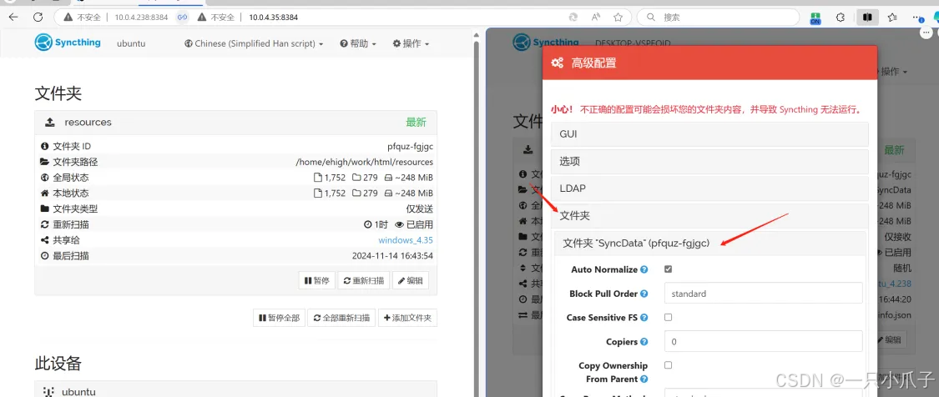
Task: Open help icon next to Block Pull Order
Action: pos(644,294)
